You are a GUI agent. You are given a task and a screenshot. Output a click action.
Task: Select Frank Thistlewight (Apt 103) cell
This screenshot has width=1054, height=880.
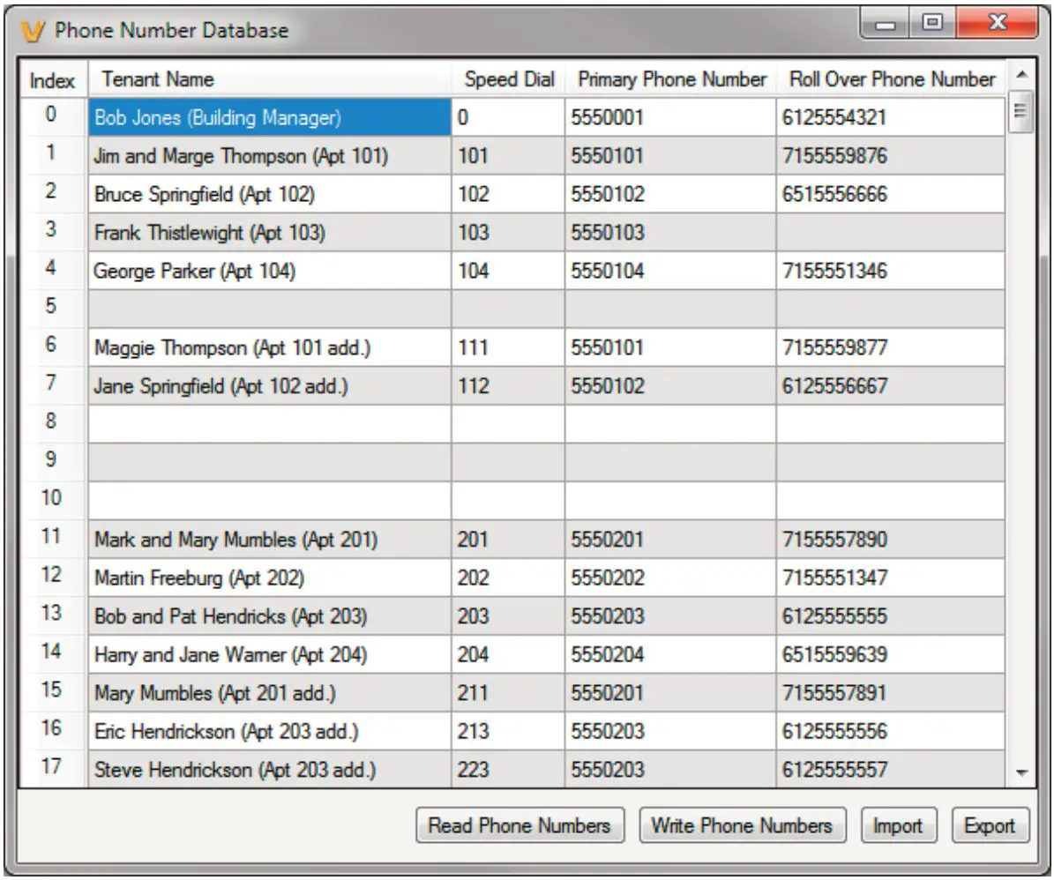tap(270, 233)
